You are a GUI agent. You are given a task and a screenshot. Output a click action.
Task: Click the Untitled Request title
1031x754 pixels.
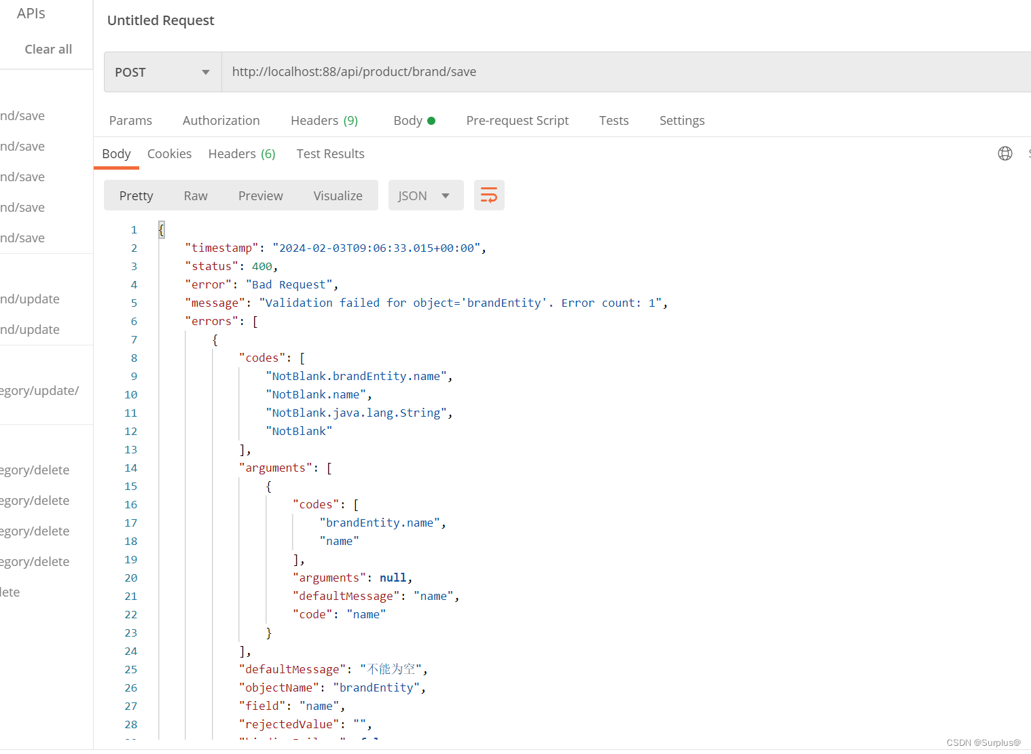[x=160, y=20]
